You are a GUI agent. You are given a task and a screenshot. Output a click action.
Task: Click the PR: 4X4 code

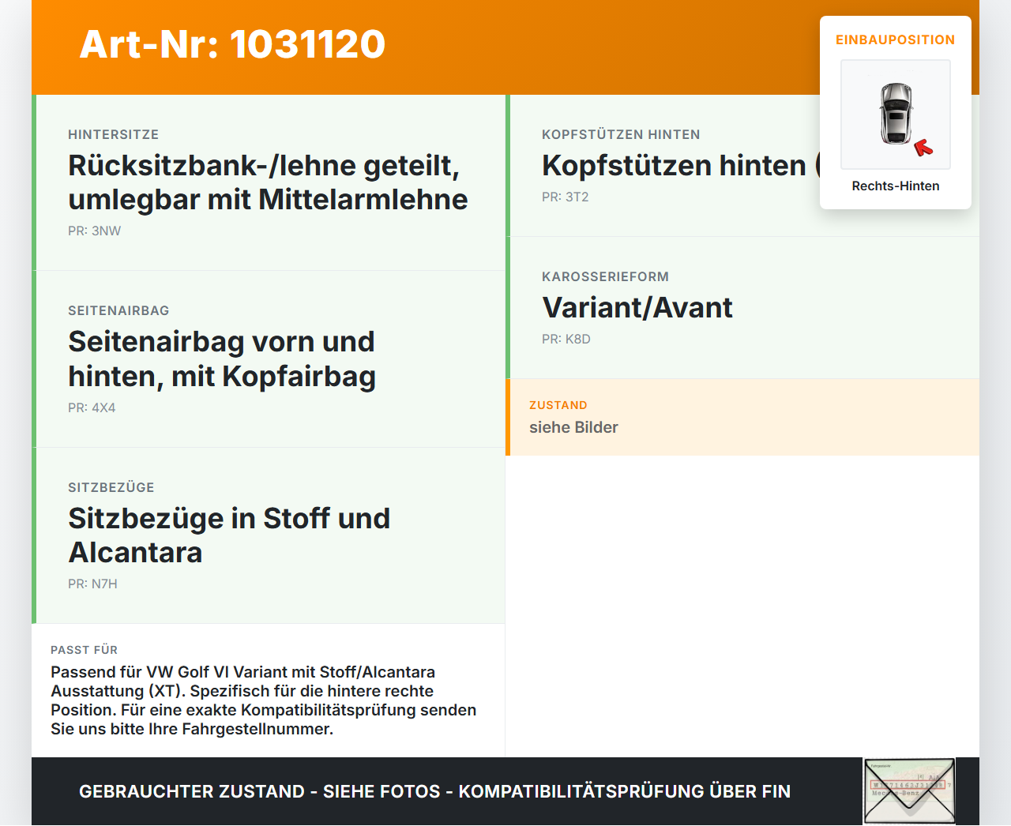[92, 408]
